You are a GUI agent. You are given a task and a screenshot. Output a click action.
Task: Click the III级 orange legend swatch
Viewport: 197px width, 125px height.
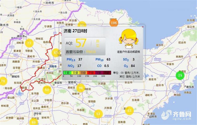[83, 73]
